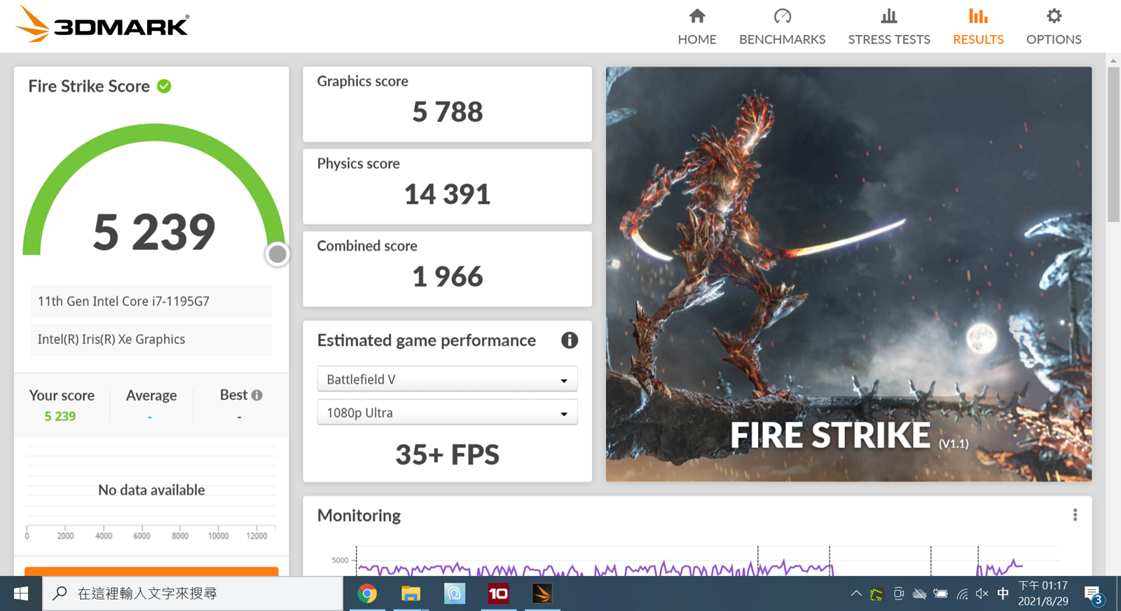Open File Explorer from the taskbar
The height and width of the screenshot is (611, 1121).
[411, 593]
